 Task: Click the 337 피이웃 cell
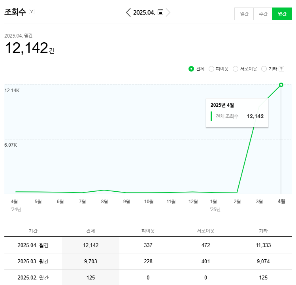coord(148,245)
